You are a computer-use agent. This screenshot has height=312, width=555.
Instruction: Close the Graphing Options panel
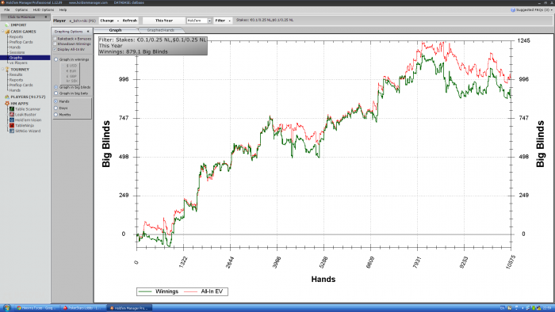(88, 32)
